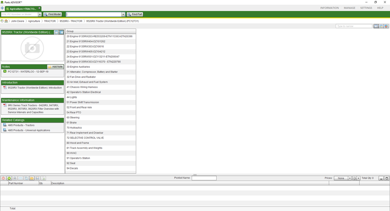Screen dimensions: 390x211
Task: Open picklist with the yellow folder icon
Action: coord(32,178)
